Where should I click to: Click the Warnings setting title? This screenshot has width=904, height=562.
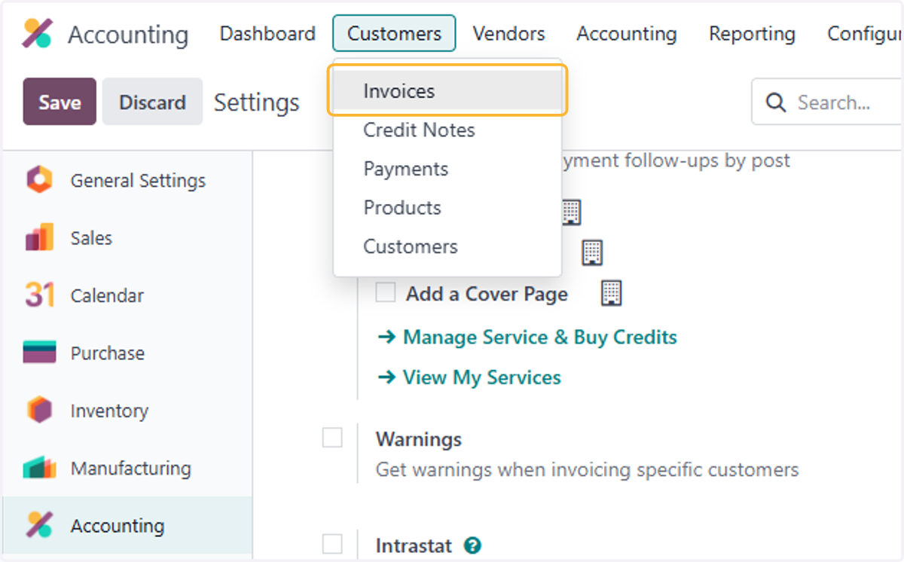(x=419, y=439)
